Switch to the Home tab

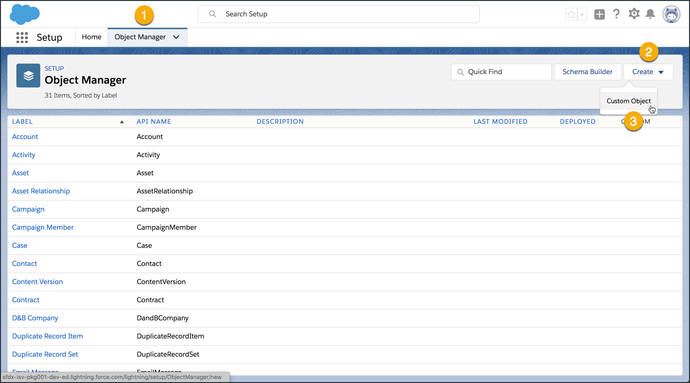coord(91,37)
